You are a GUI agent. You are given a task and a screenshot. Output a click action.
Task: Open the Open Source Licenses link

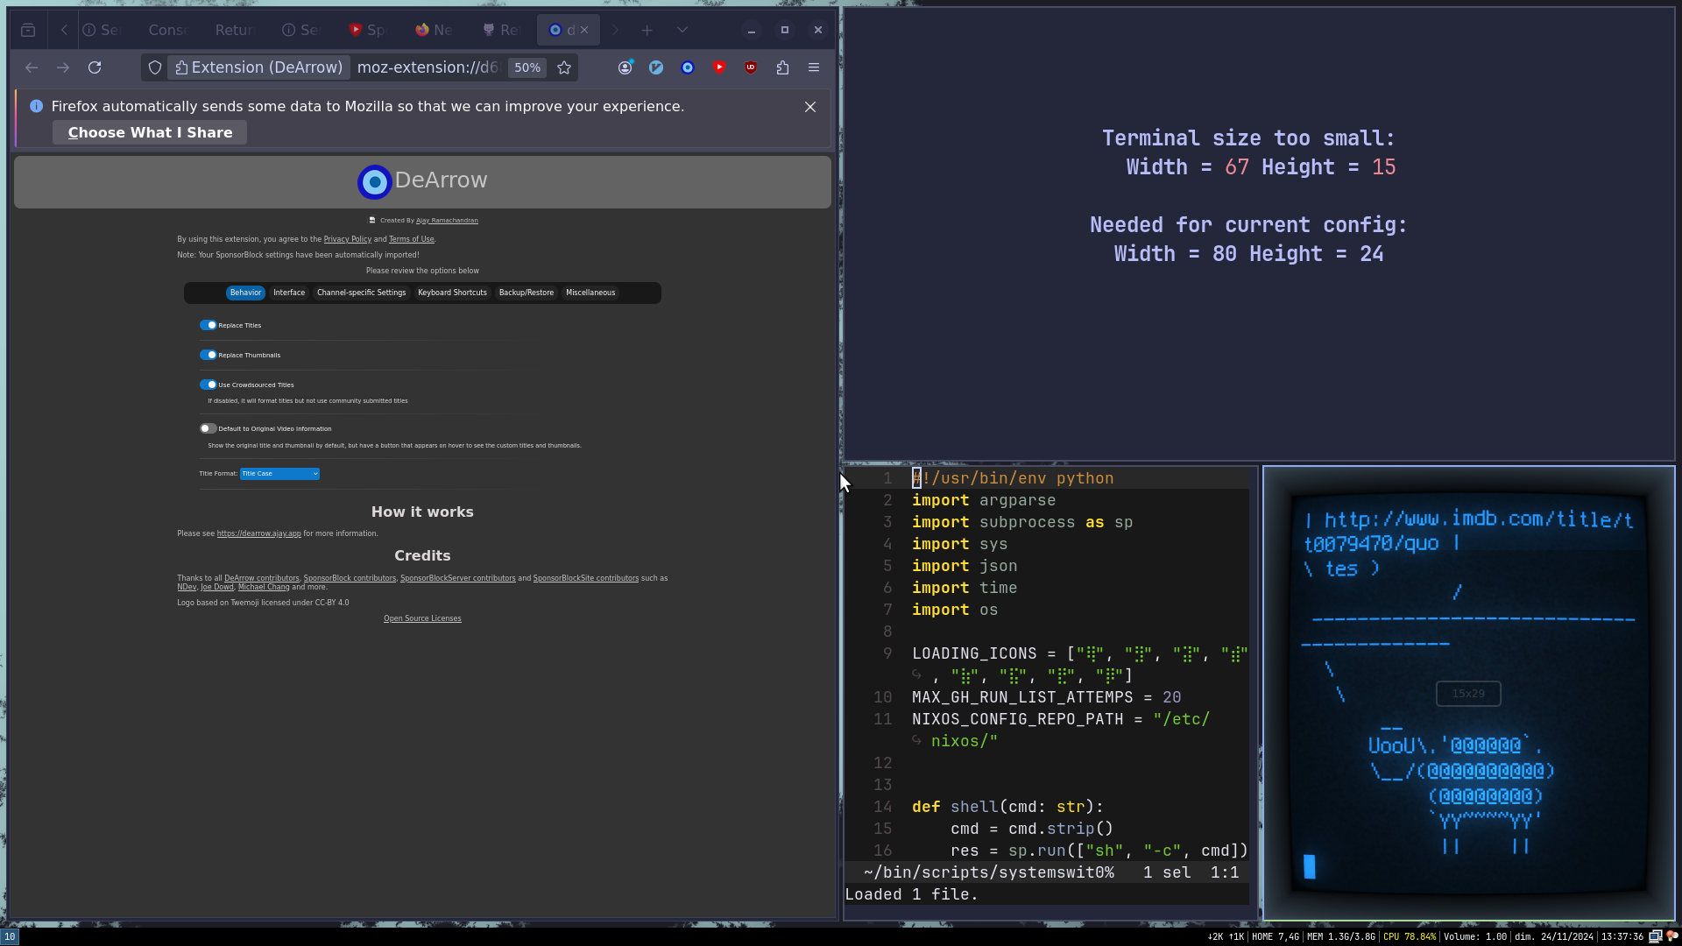coord(422,618)
